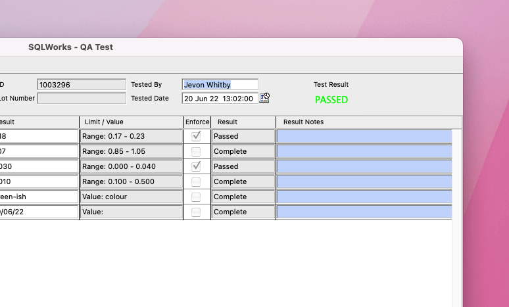
Task: Uncheck Enforce for Range 0.000 - 0.040
Action: (196, 166)
